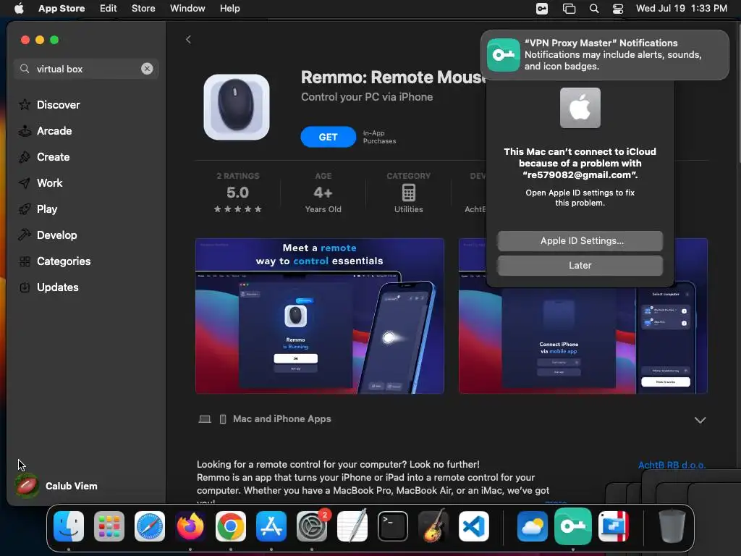
Task: Open Finder from the Dock
Action: click(69, 526)
